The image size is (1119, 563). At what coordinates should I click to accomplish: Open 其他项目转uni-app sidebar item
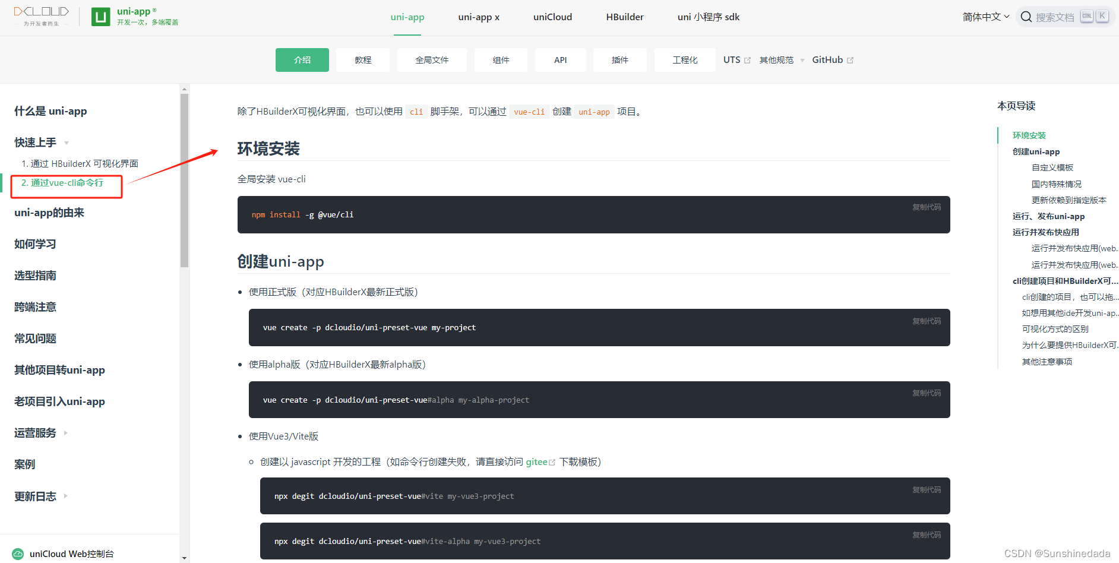pos(59,370)
